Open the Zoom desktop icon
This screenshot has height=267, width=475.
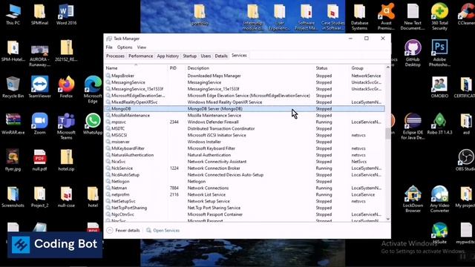(x=39, y=124)
